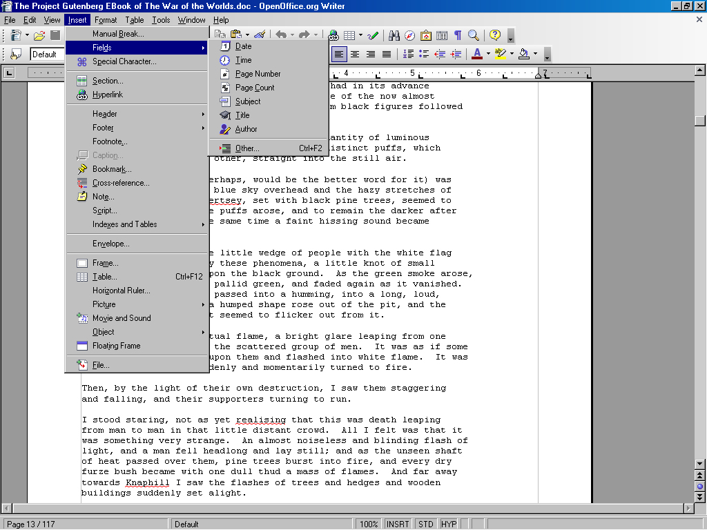This screenshot has height=530, width=707.
Task: Select Page Number from Fields submenu
Action: pyautogui.click(x=258, y=74)
